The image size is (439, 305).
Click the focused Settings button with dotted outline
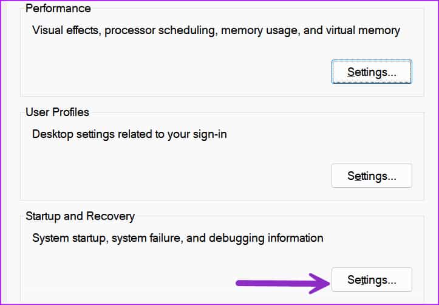pos(372,72)
